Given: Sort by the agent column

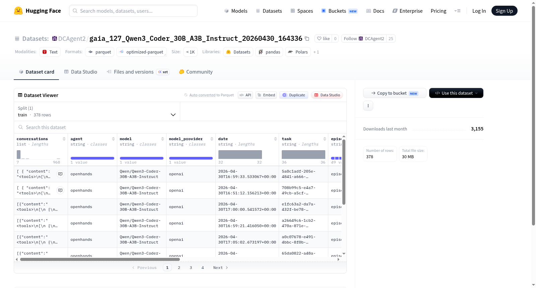Looking at the screenshot, I should [x=113, y=139].
